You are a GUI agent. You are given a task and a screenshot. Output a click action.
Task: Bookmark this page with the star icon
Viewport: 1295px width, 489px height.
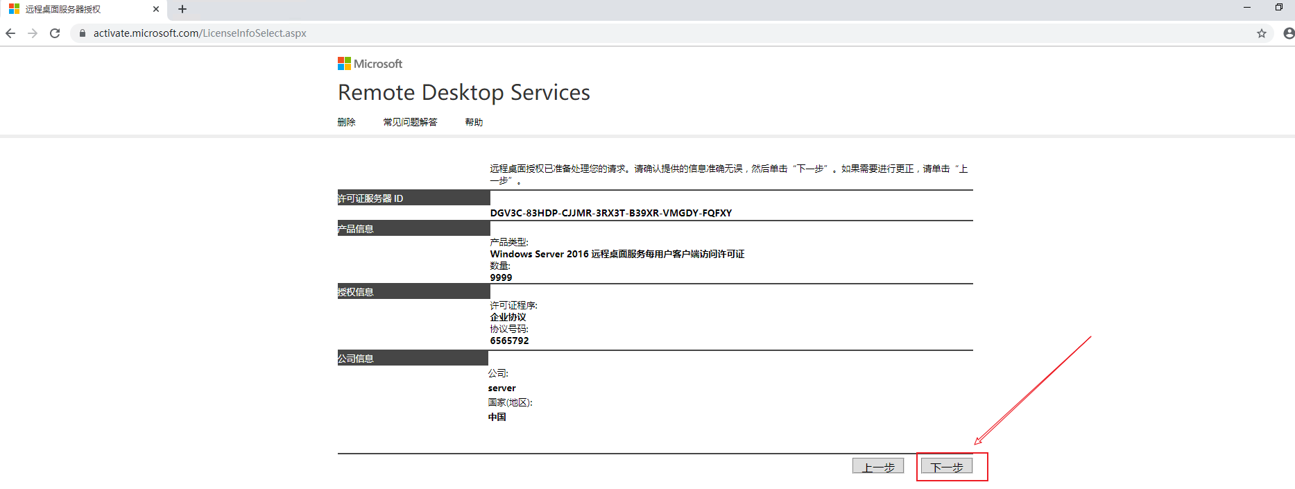(x=1261, y=33)
